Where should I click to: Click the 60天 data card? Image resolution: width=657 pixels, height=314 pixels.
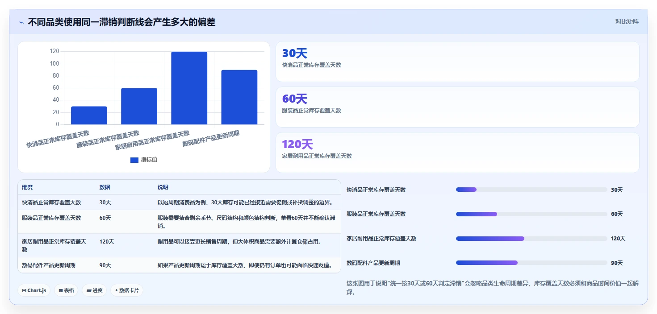pos(457,107)
